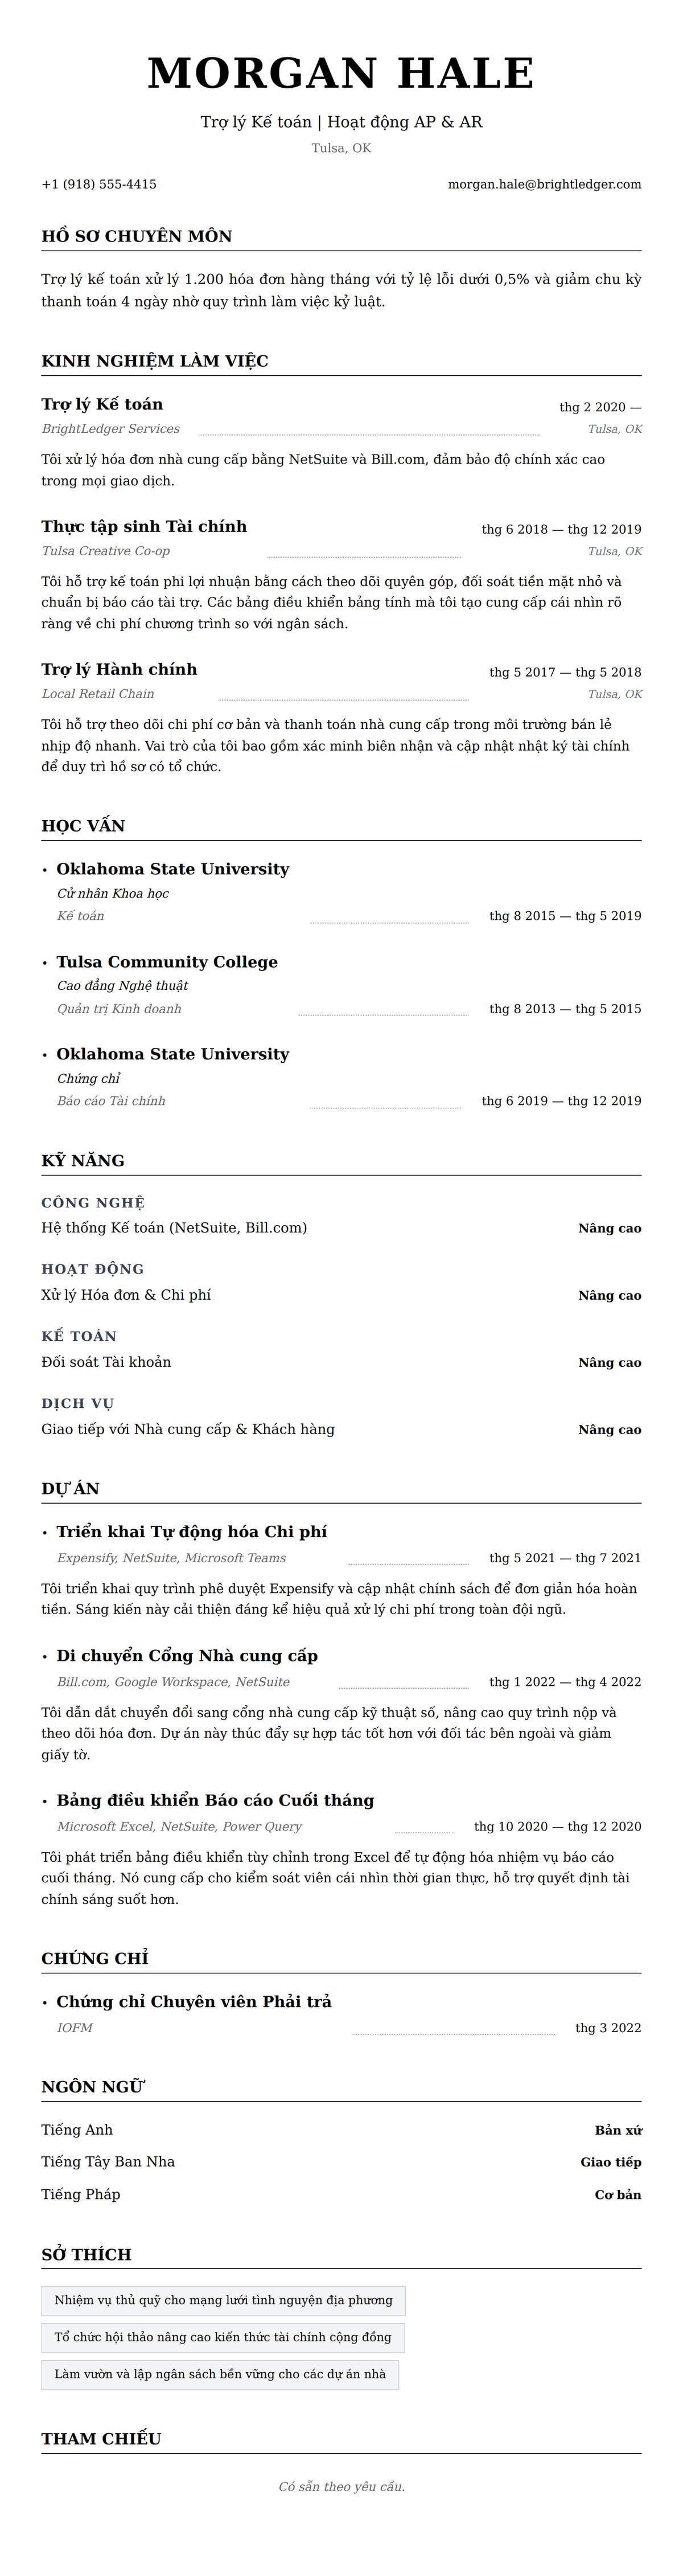Click the MORGAN HALE name heading
Viewport: 683px width, 2576px height.
(x=341, y=74)
